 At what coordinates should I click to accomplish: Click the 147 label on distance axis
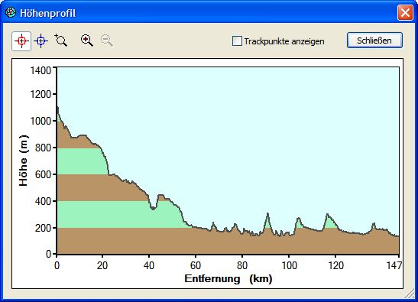[x=394, y=265]
